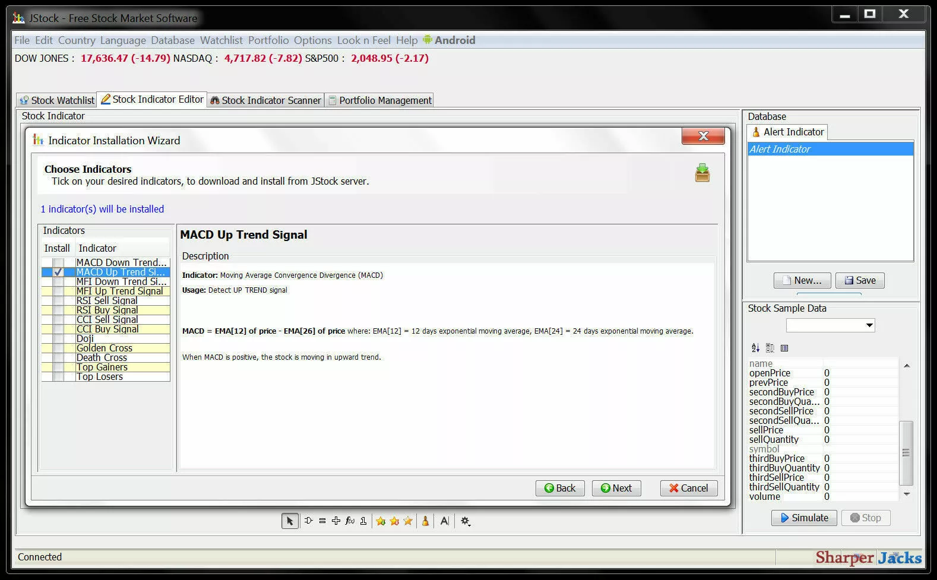The image size is (937, 580).
Task: Switch to the Portfolio Management tab
Action: (x=379, y=100)
